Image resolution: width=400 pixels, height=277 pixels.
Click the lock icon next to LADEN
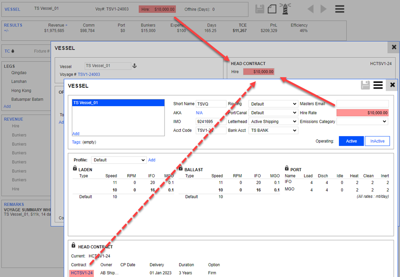click(75, 168)
